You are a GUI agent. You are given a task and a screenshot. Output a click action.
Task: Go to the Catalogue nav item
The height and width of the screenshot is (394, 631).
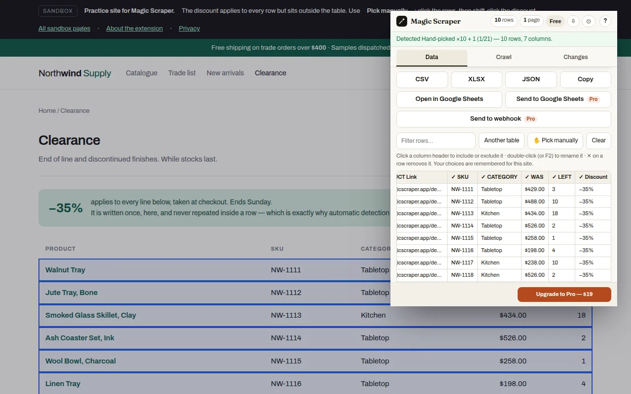141,73
